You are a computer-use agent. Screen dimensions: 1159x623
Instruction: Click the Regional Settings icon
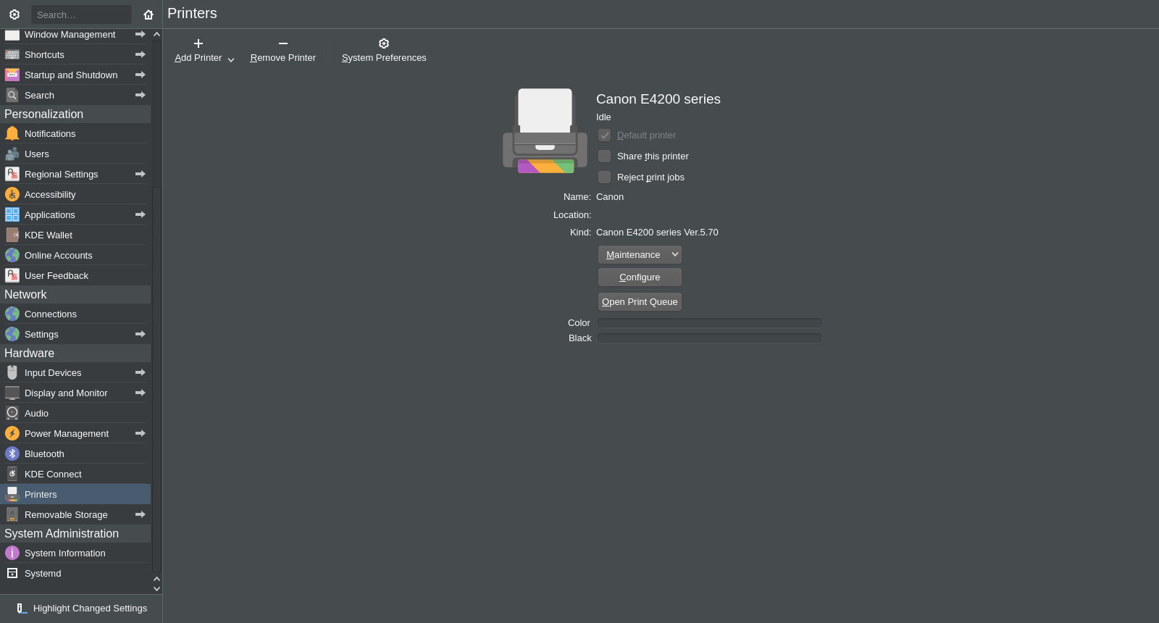[x=12, y=174]
